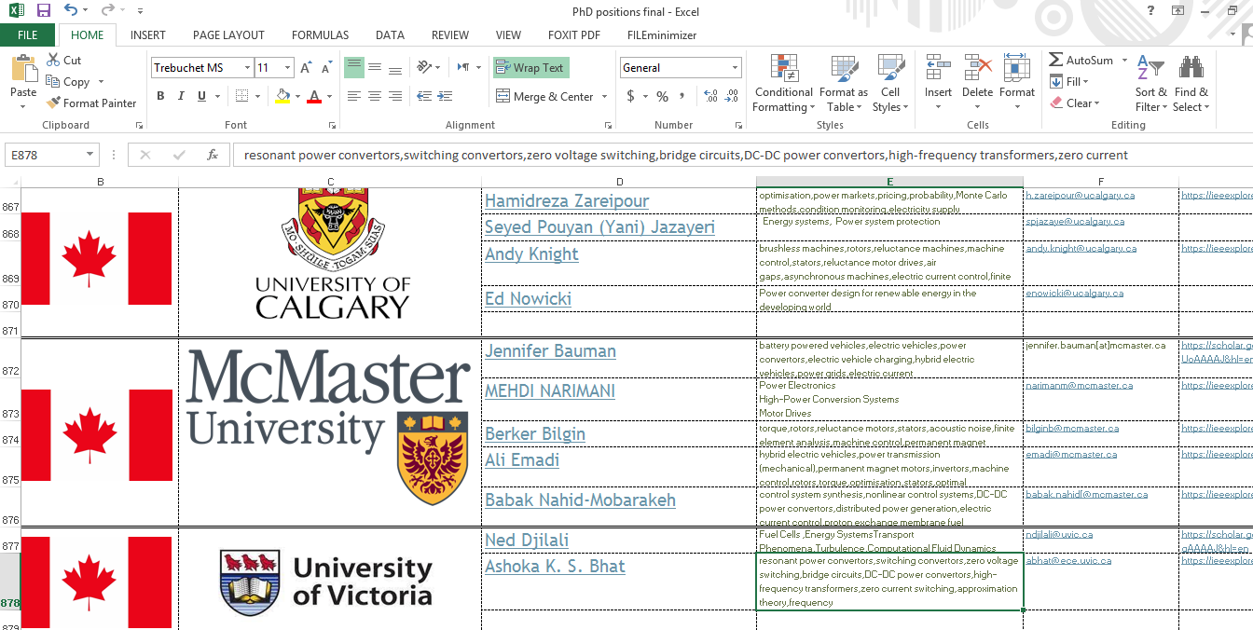1253x630 pixels.
Task: Switch to the PAGE LAYOUT tab
Action: pos(228,35)
